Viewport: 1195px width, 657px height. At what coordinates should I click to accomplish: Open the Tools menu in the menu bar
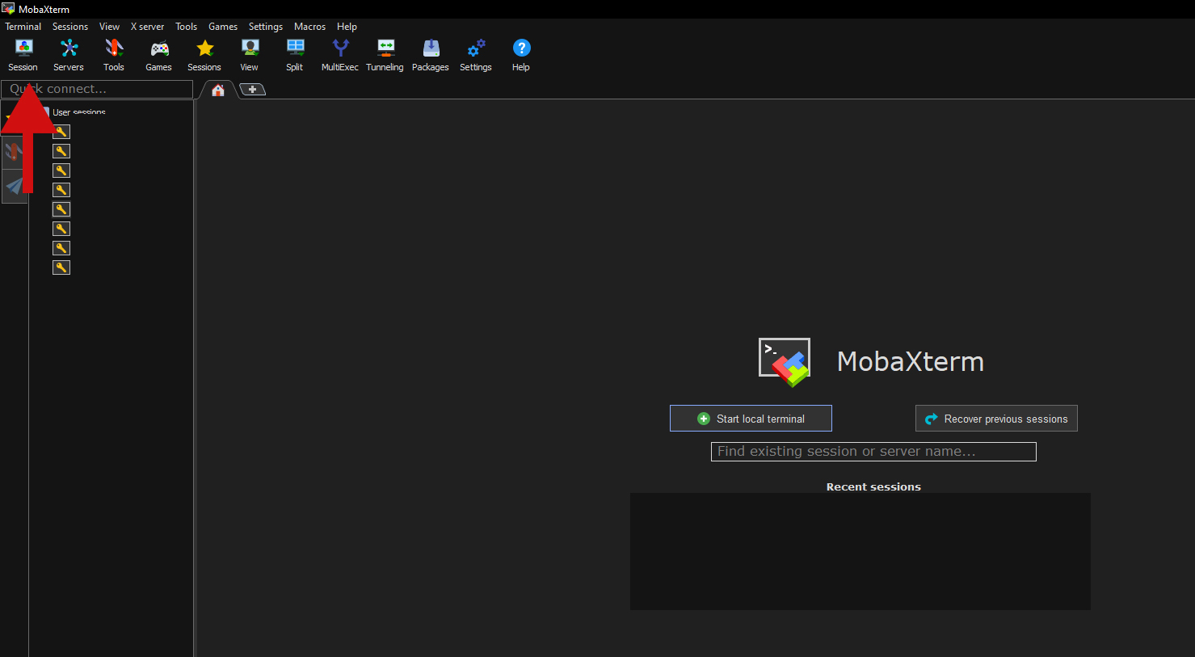click(187, 27)
